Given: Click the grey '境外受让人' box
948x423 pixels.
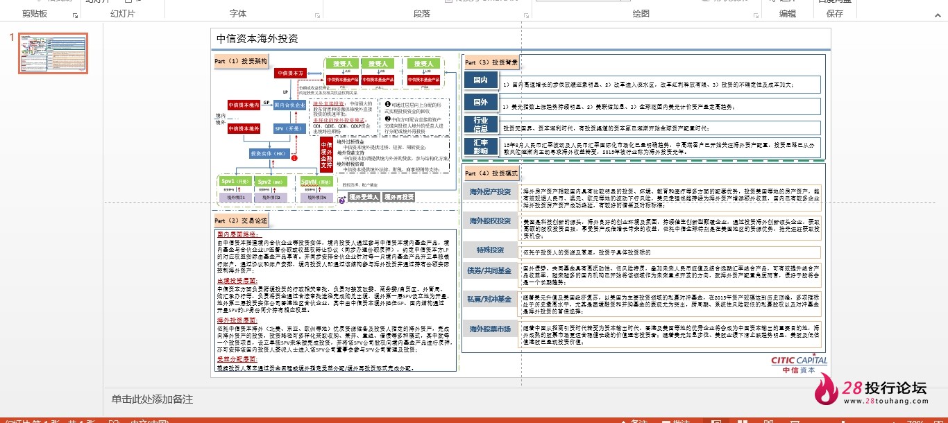Looking at the screenshot, I should click(364, 197).
